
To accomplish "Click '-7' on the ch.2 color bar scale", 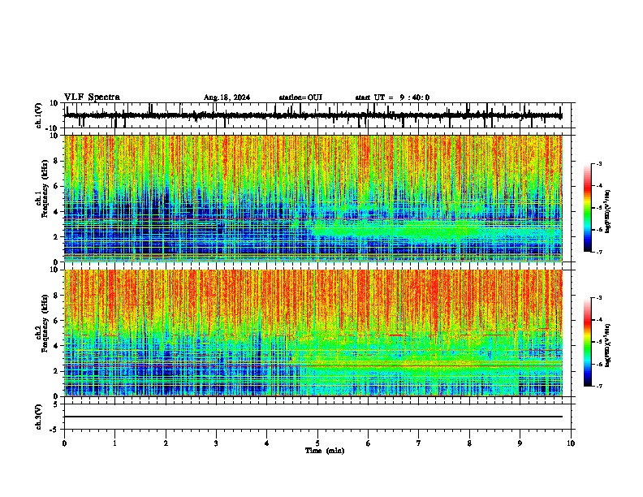I will (x=598, y=386).
